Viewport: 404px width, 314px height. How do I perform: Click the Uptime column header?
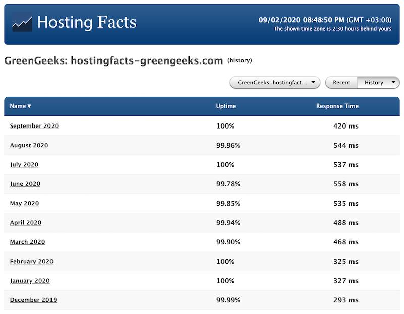[x=226, y=106]
